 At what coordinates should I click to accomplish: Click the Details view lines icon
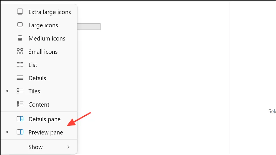20,78
